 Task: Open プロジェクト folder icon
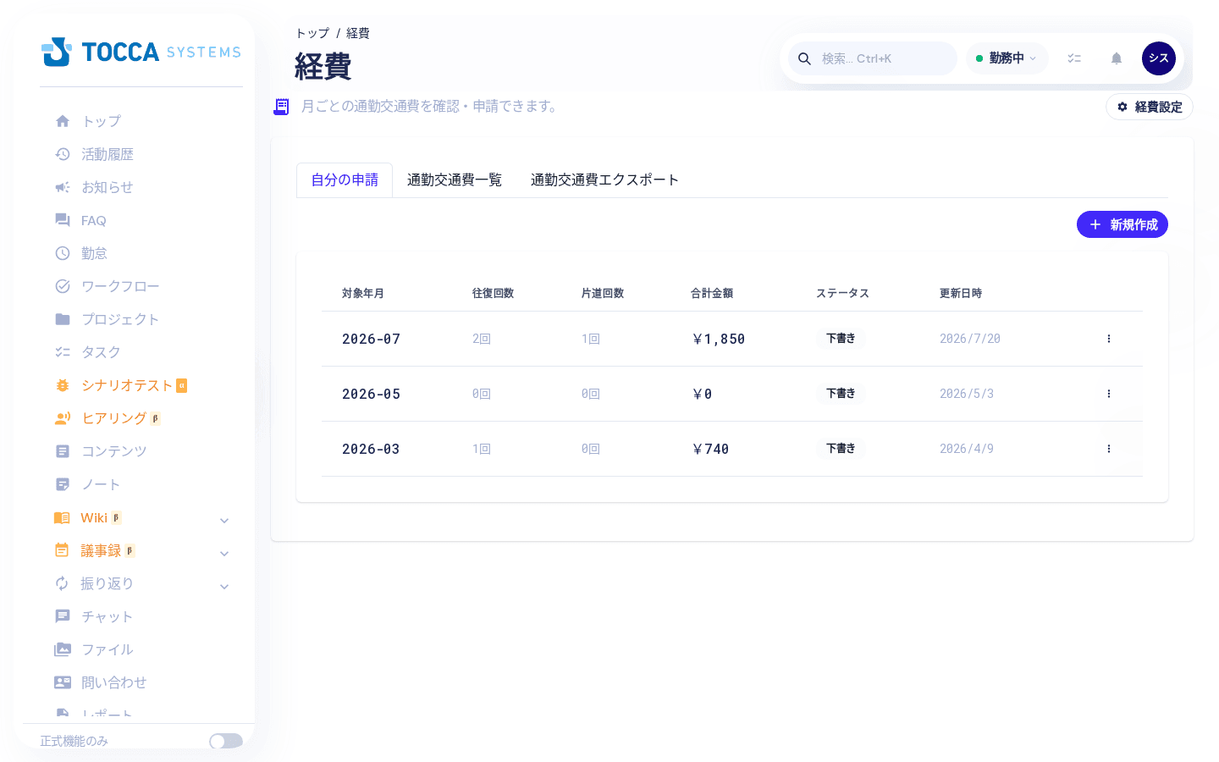point(63,319)
